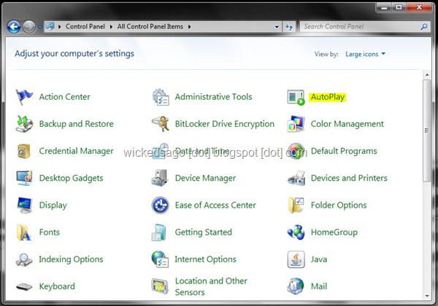Open the Desktop Gadgets link
Viewport: 438px width, 306px height.
pos(72,178)
